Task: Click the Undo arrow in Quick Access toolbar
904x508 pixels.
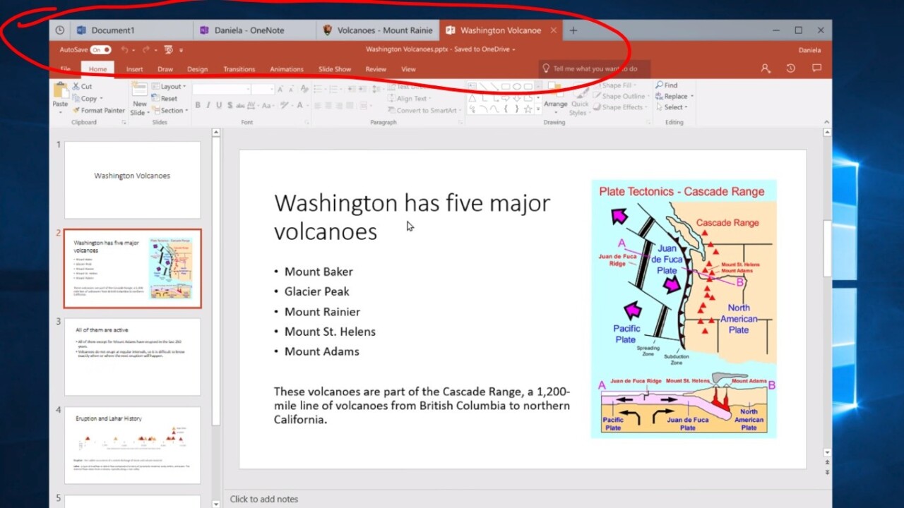Action: pos(125,50)
